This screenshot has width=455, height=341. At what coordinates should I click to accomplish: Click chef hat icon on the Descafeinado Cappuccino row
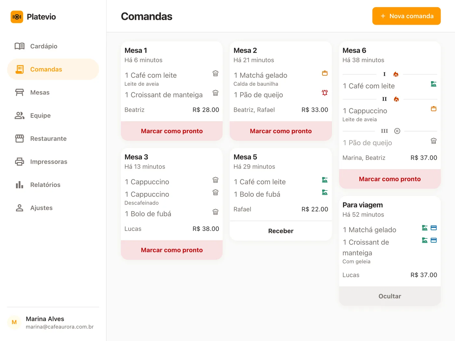[x=215, y=193]
